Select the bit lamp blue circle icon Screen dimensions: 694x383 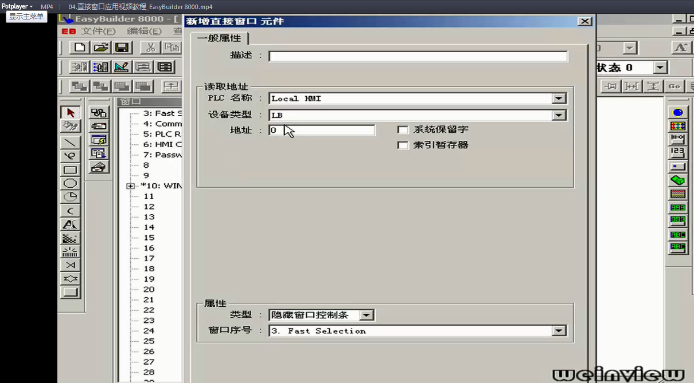[677, 112]
